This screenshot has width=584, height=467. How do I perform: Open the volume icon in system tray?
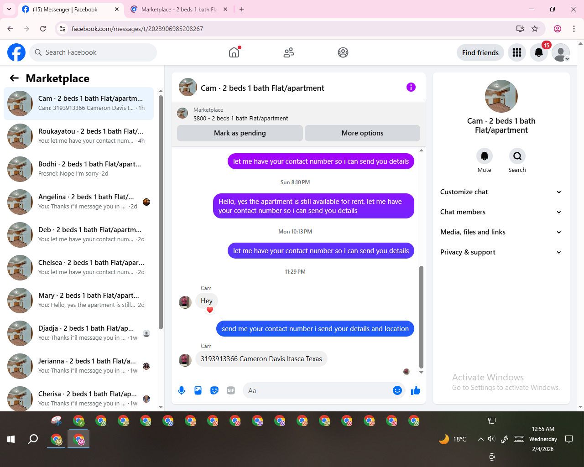click(491, 439)
